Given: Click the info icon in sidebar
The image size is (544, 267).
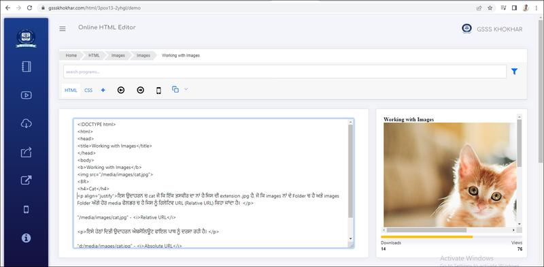Looking at the screenshot, I should [x=27, y=238].
